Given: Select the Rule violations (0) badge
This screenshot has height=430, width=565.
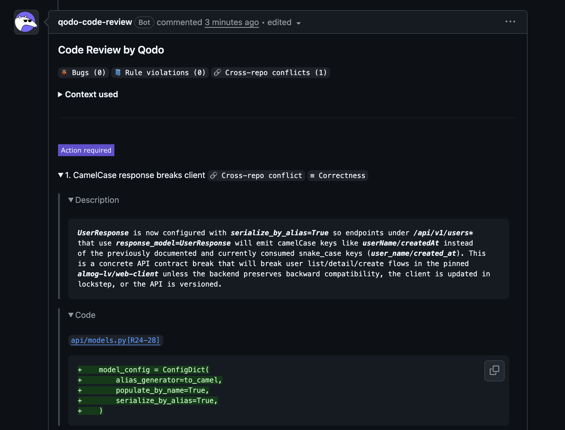Looking at the screenshot, I should (x=160, y=73).
